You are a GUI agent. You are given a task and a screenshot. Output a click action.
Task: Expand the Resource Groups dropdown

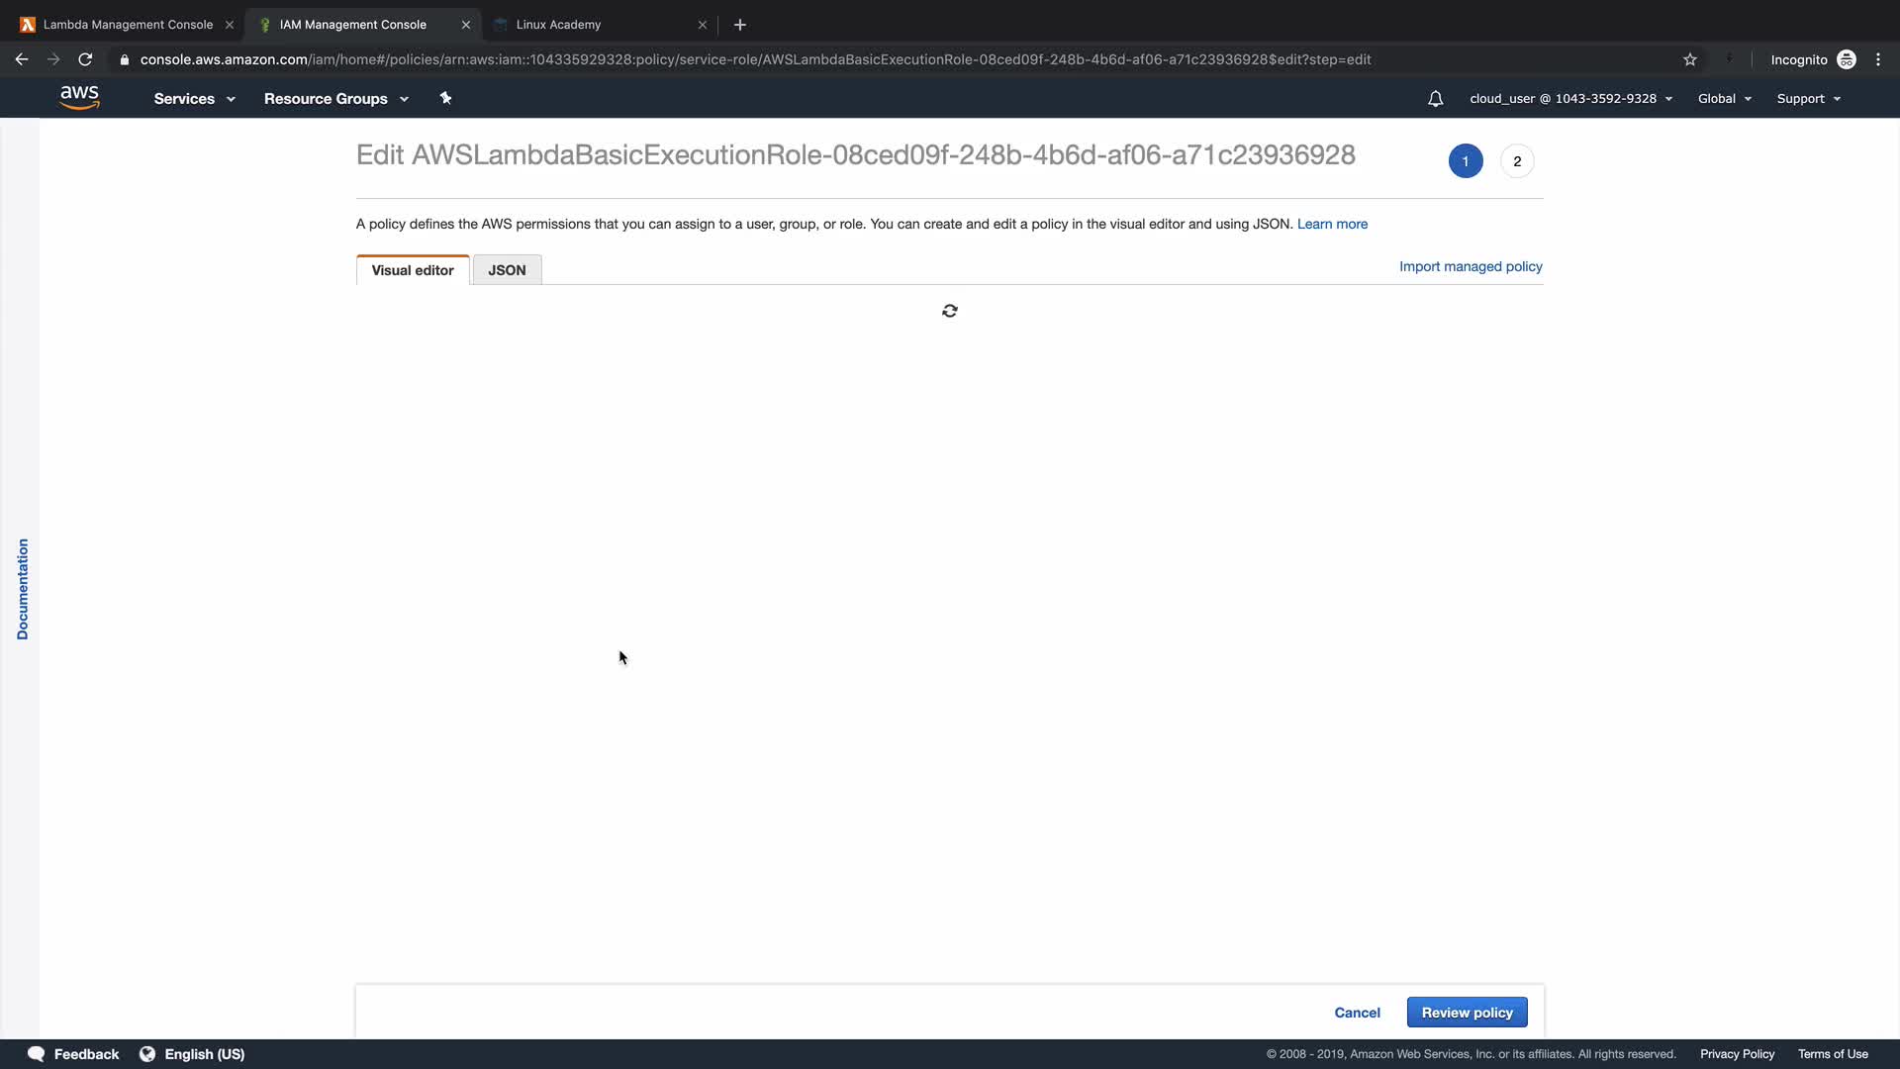[335, 99]
